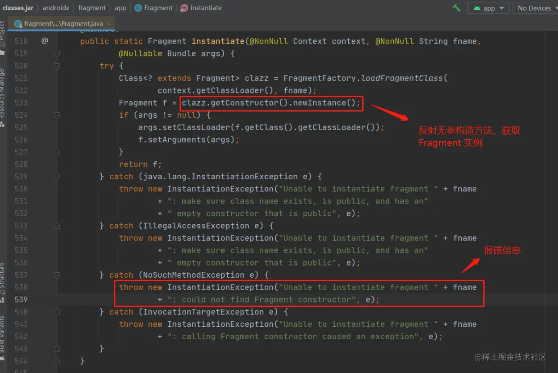
Task: Collapse the if block fold at line 524
Action: [57, 115]
